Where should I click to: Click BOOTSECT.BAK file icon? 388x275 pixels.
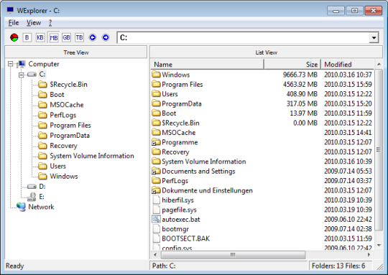point(157,238)
